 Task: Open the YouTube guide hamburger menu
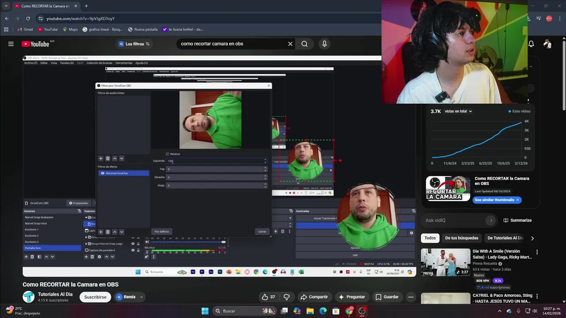pos(11,44)
